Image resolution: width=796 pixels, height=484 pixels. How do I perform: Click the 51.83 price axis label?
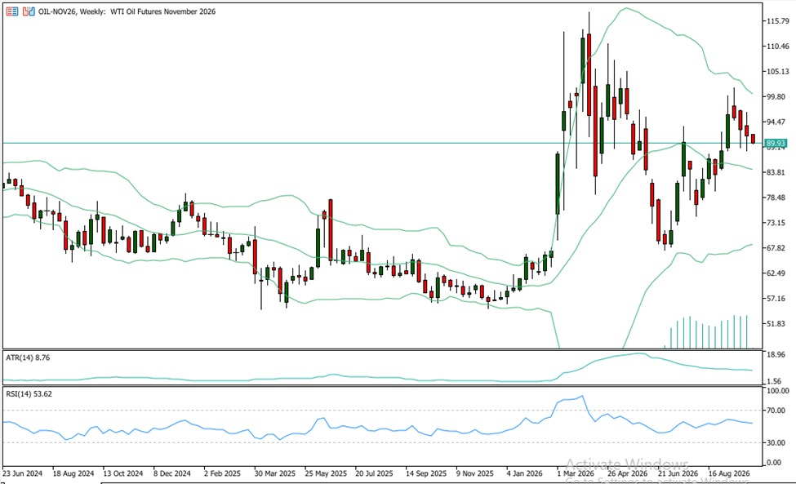[x=776, y=324]
